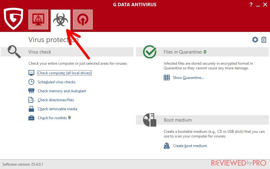Click the USB drive removable media icon
270x169 pixels.
(x=31, y=109)
